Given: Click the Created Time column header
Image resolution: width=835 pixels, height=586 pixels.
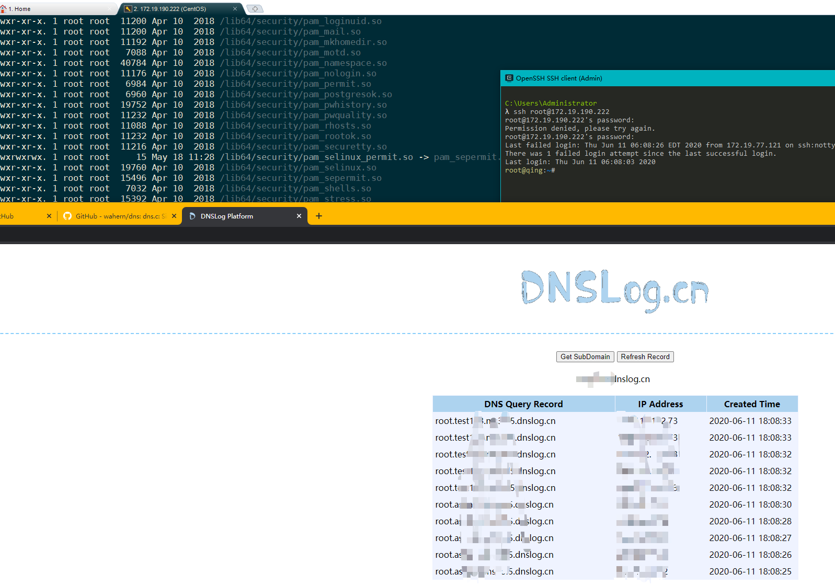Looking at the screenshot, I should [752, 404].
